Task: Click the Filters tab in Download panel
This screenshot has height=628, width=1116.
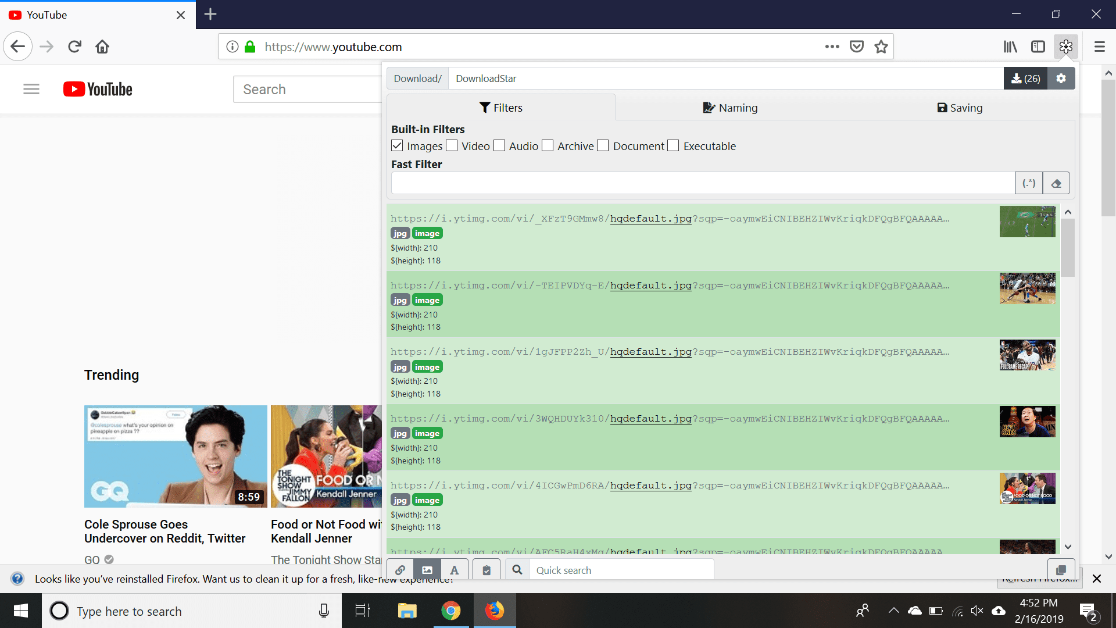Action: pos(501,108)
